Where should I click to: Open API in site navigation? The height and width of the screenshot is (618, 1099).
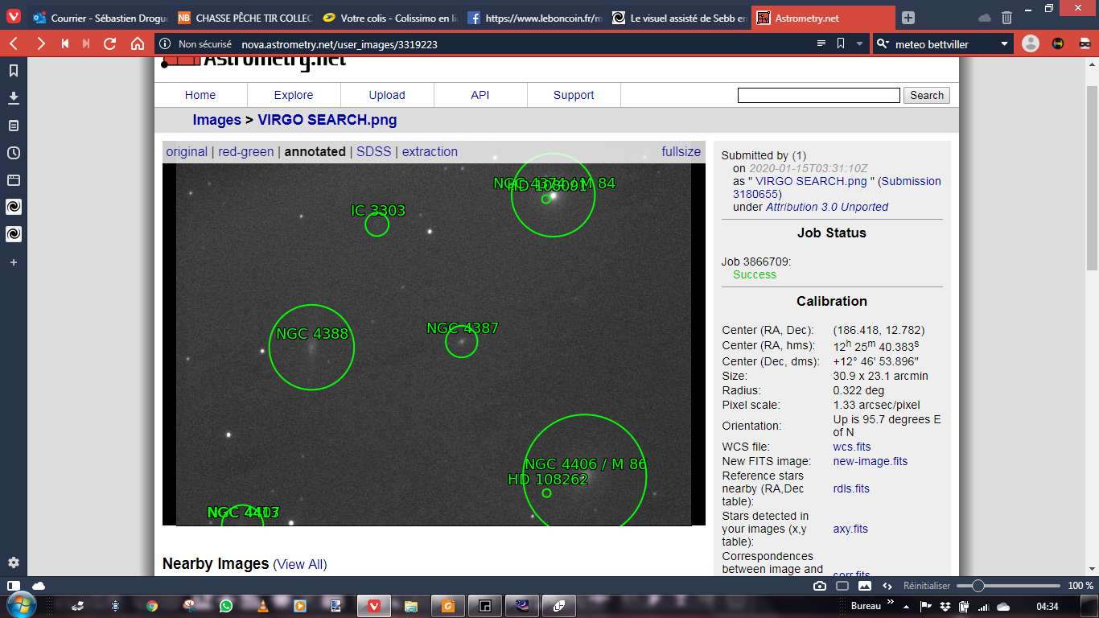pos(480,95)
